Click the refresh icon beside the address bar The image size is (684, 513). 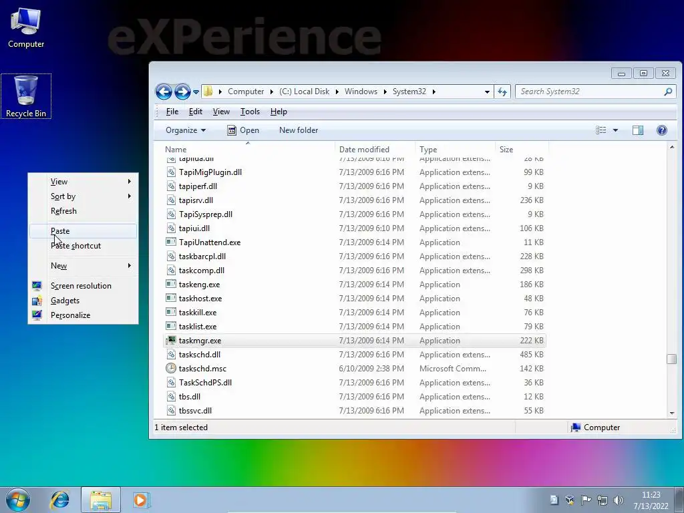pyautogui.click(x=502, y=92)
